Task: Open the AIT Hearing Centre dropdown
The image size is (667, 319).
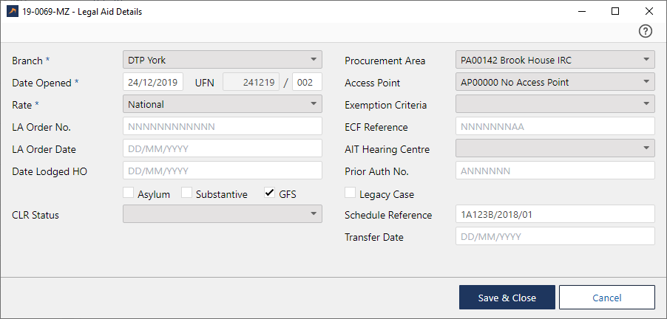Action: tap(555, 148)
